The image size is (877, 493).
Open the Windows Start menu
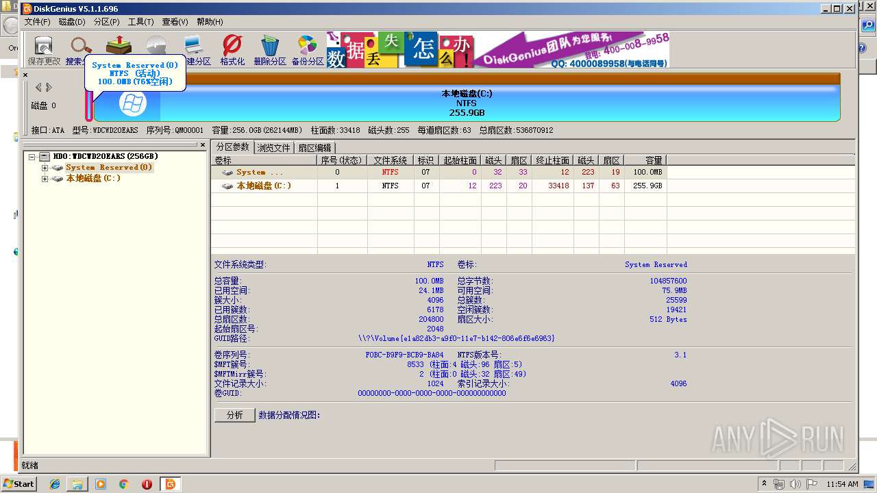pos(18,484)
